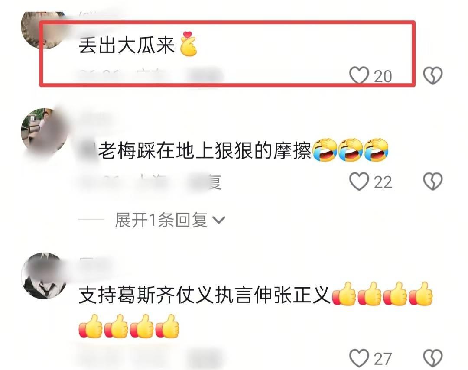Tap broken heart next to 27 likes

pos(433,358)
